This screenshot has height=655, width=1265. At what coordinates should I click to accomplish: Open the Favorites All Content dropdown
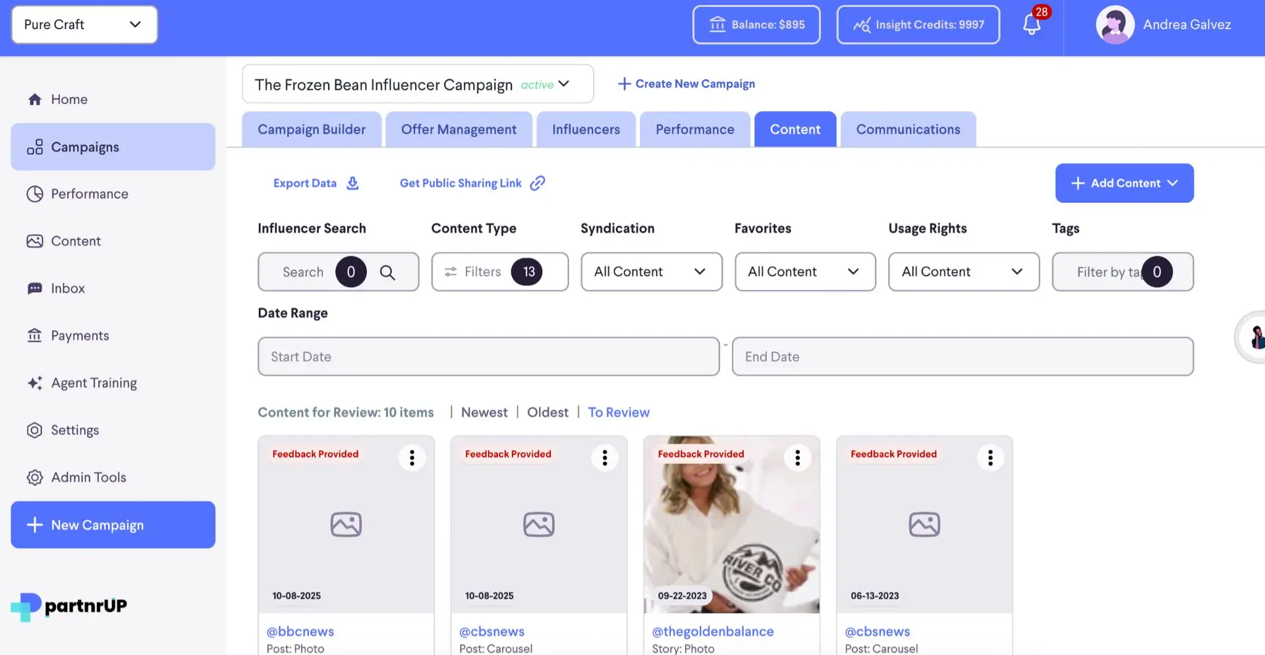[x=805, y=271]
